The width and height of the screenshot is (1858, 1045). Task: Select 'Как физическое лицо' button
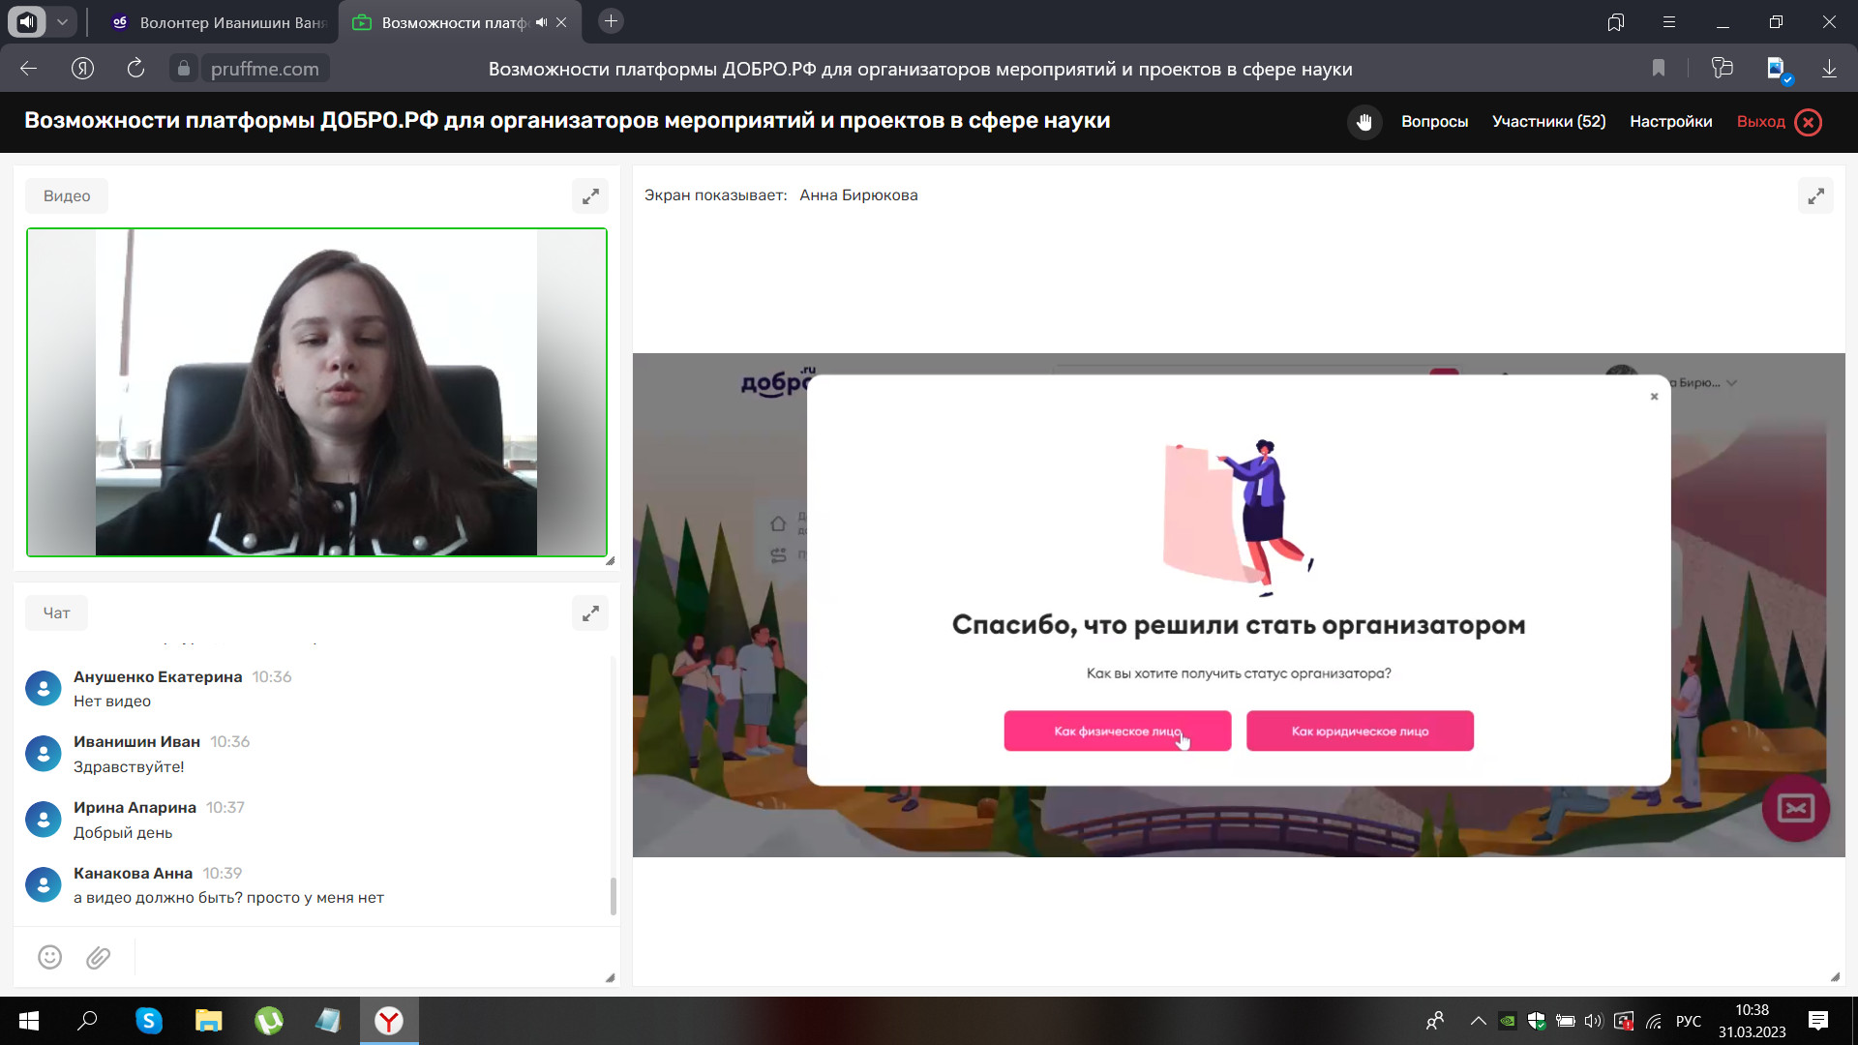point(1117,731)
